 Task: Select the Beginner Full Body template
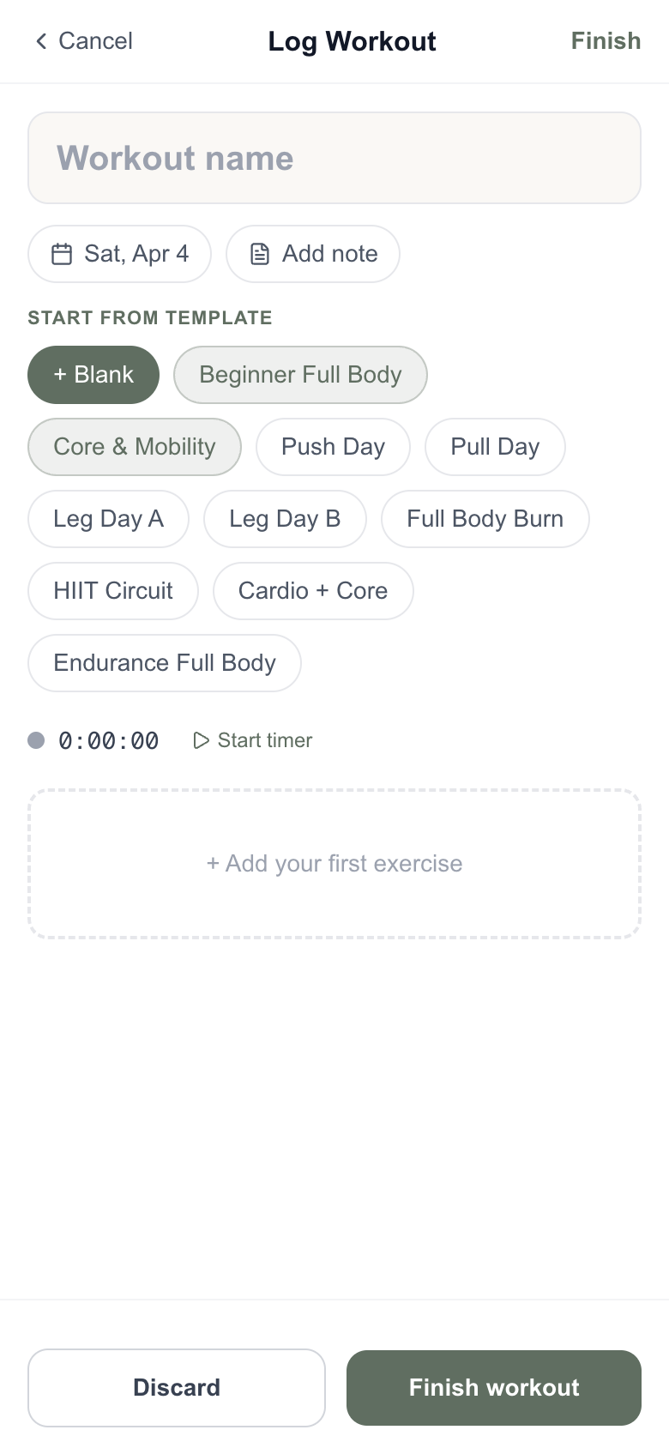(300, 375)
